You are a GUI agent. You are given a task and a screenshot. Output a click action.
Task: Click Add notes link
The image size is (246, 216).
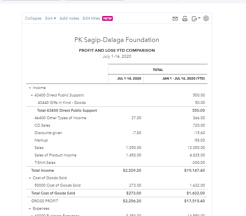coord(69,18)
